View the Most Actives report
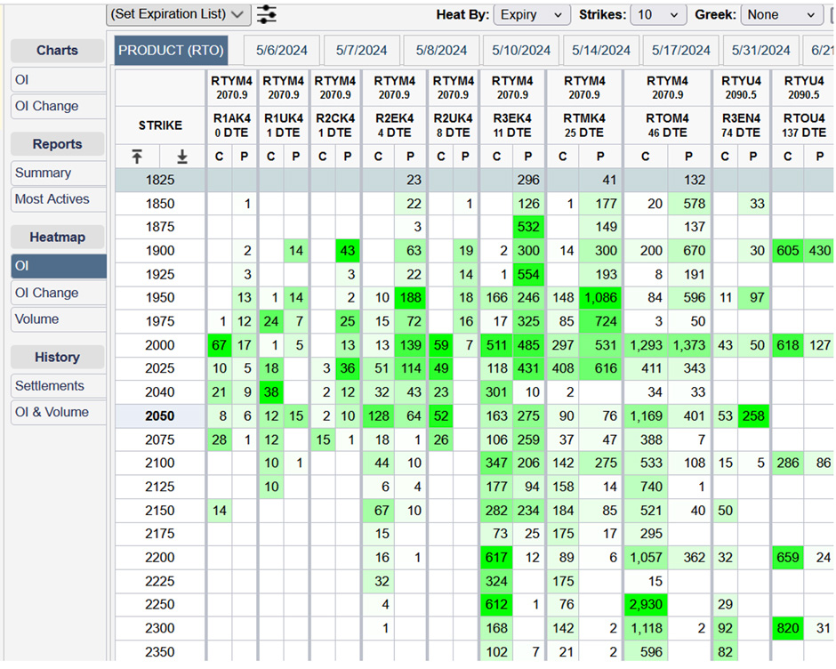This screenshot has width=836, height=669. tap(52, 199)
